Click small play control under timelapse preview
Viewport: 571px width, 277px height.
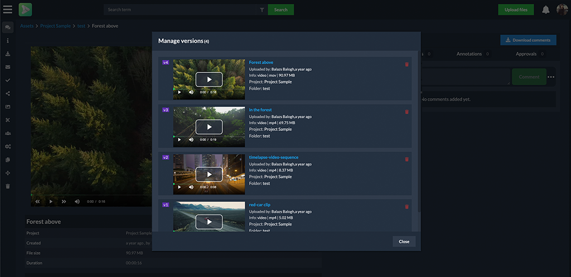(x=179, y=187)
